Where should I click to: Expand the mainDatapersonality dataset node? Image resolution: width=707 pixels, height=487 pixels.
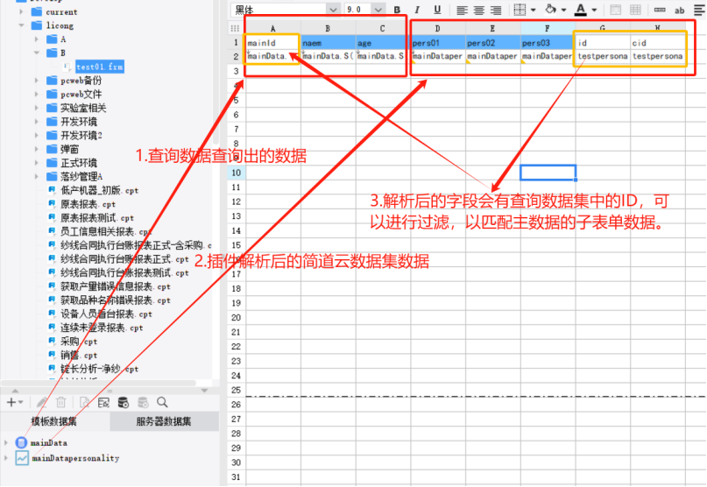(x=6, y=458)
